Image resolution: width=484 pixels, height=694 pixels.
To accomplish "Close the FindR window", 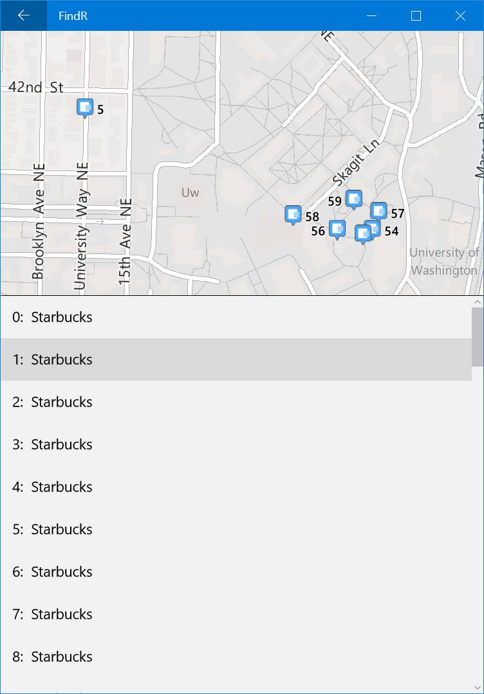I will [461, 15].
